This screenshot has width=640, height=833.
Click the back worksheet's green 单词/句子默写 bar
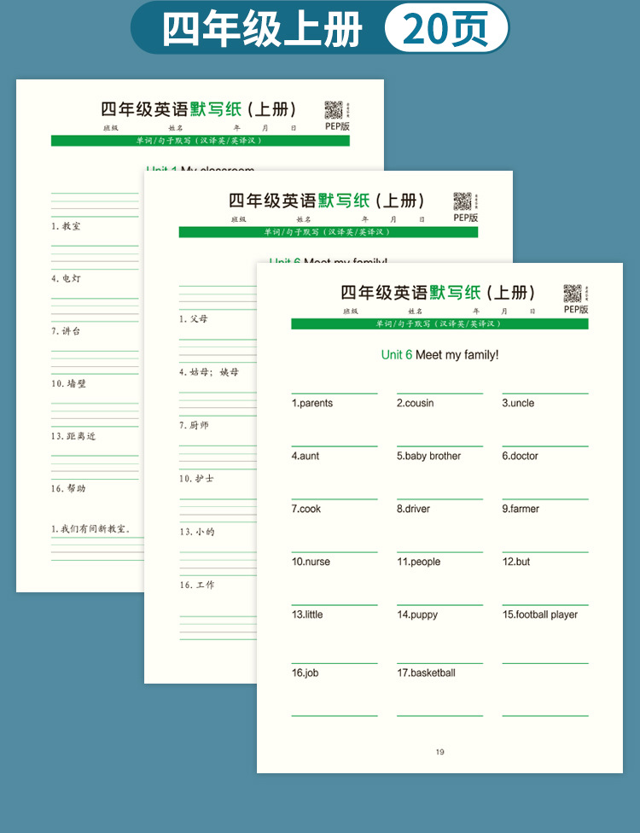point(201,141)
